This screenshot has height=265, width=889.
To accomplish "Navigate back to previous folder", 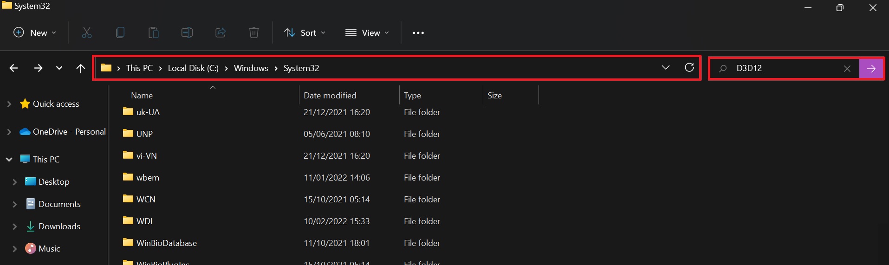I will [14, 68].
